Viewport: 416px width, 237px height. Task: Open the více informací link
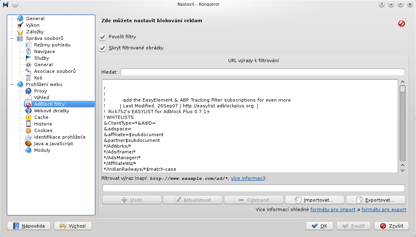(x=247, y=178)
